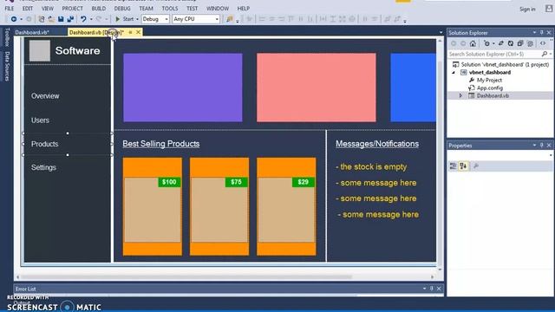Open the BUILD menu

pyautogui.click(x=98, y=8)
